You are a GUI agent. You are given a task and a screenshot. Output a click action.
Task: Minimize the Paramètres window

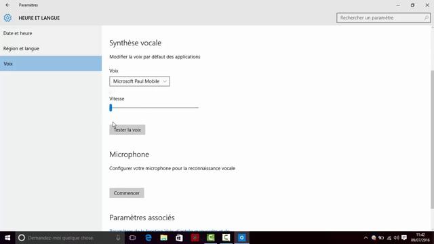click(x=398, y=5)
